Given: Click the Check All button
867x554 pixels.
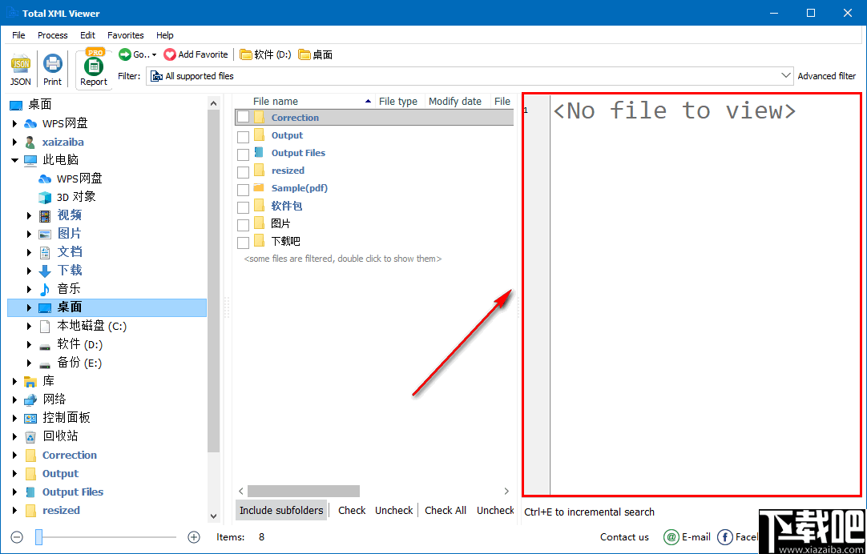Looking at the screenshot, I should [446, 510].
